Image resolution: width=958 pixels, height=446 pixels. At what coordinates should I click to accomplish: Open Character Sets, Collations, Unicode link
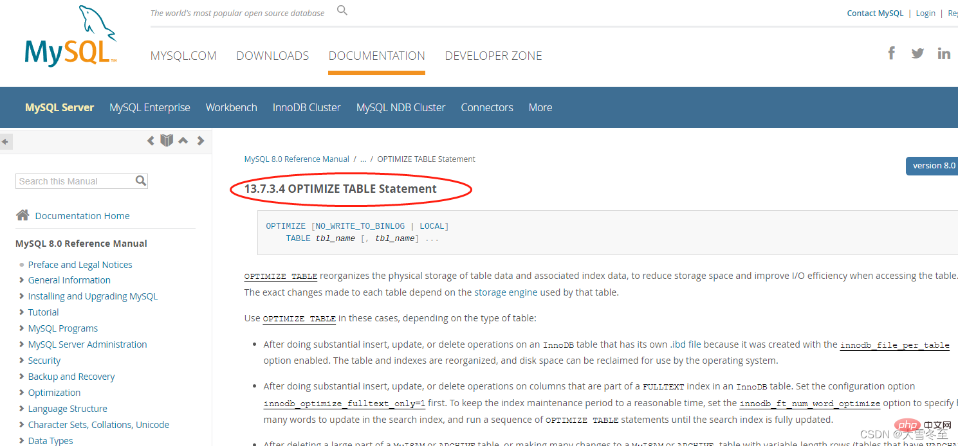[x=98, y=425]
